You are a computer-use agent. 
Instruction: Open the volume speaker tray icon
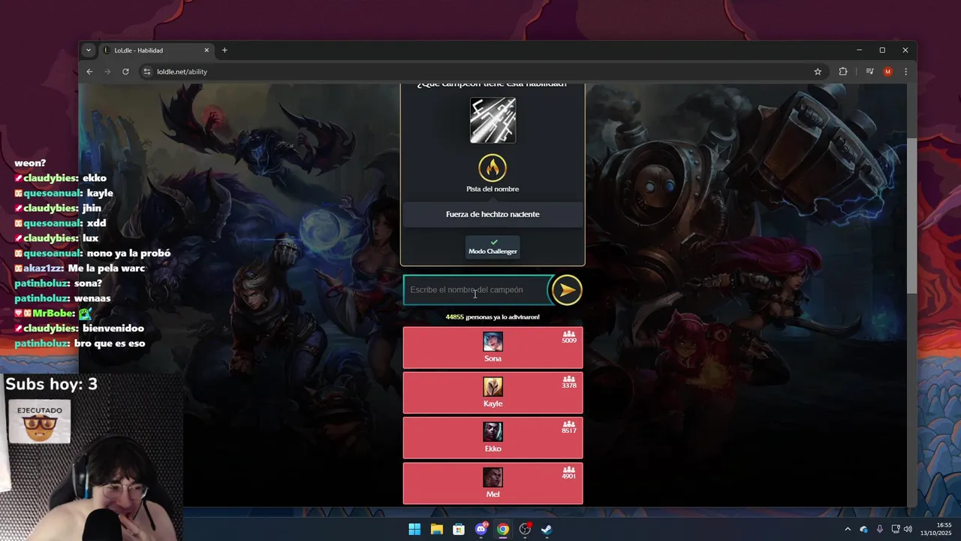908,529
